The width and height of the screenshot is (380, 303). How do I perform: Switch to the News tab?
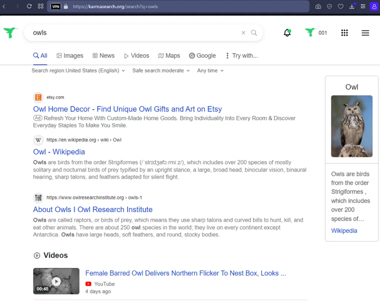104,56
